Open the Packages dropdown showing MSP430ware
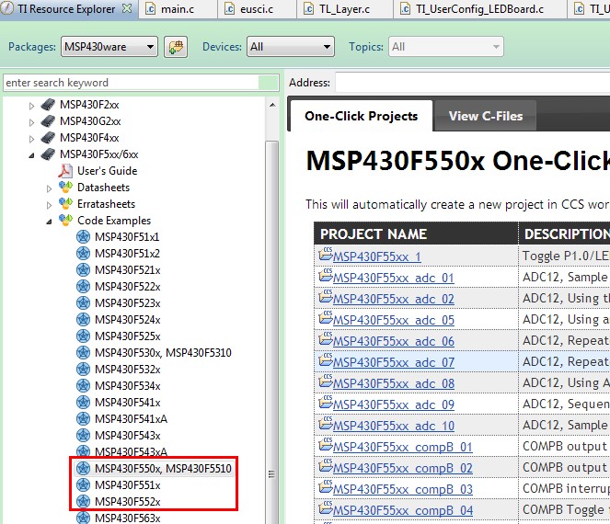 [x=109, y=47]
